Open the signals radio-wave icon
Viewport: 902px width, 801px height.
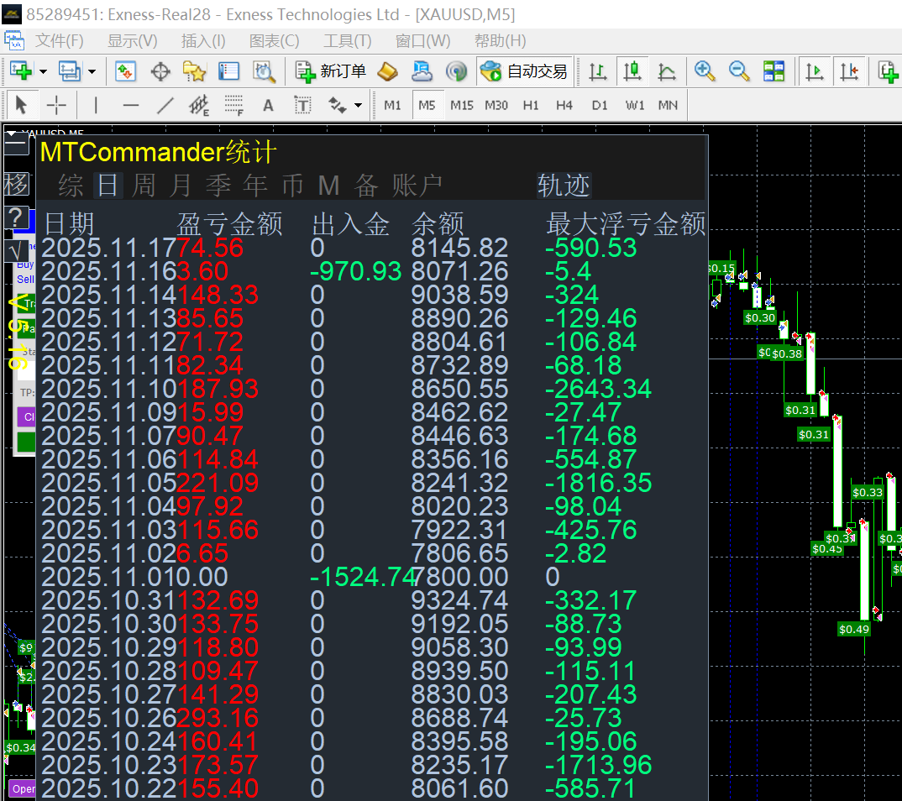tap(456, 71)
